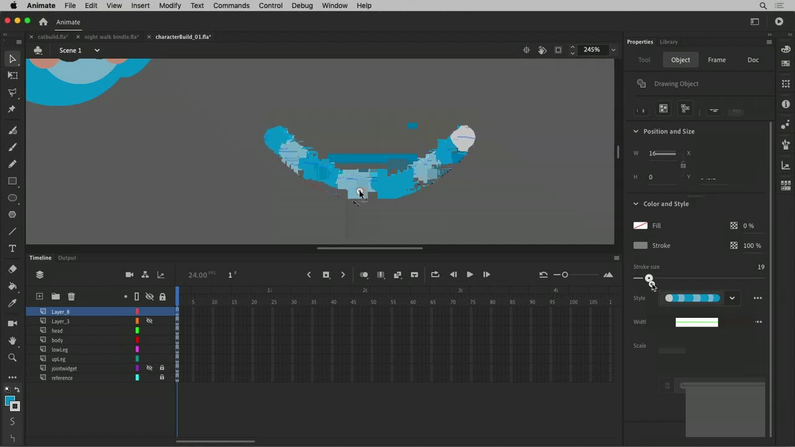
Task: Open Properties panel options menu
Action: (769, 42)
